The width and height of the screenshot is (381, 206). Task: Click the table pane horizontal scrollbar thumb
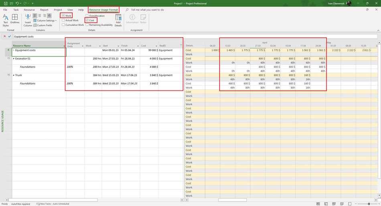pyautogui.click(x=53, y=200)
